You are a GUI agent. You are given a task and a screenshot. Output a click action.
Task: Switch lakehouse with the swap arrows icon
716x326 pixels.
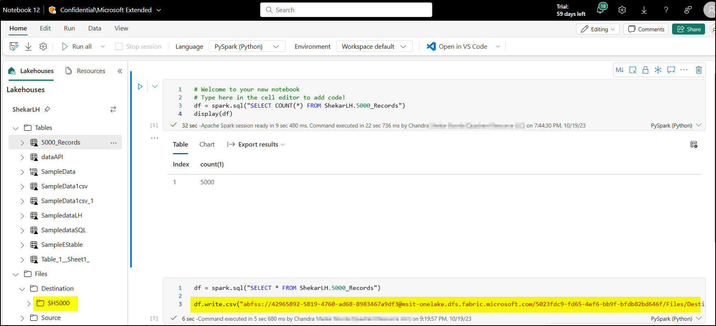click(113, 109)
